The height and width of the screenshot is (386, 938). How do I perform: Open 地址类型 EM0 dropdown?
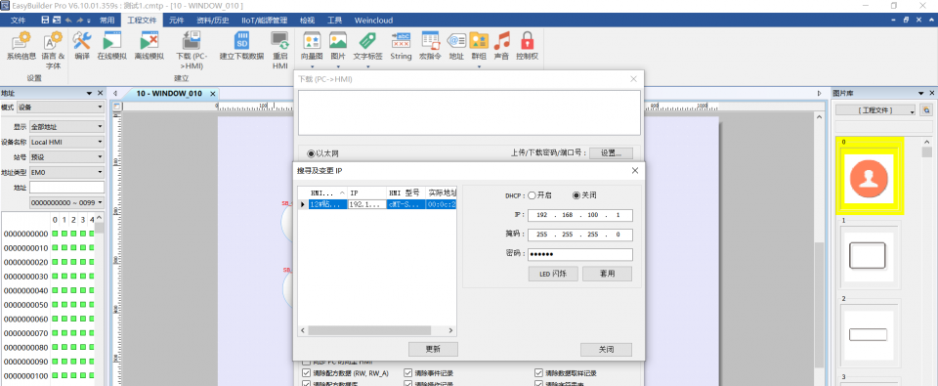tap(67, 172)
